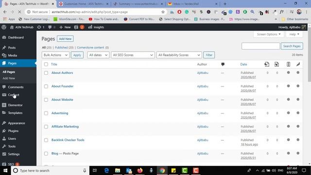Click the Windows taskbar search box
311x175 pixels.
click(50, 171)
